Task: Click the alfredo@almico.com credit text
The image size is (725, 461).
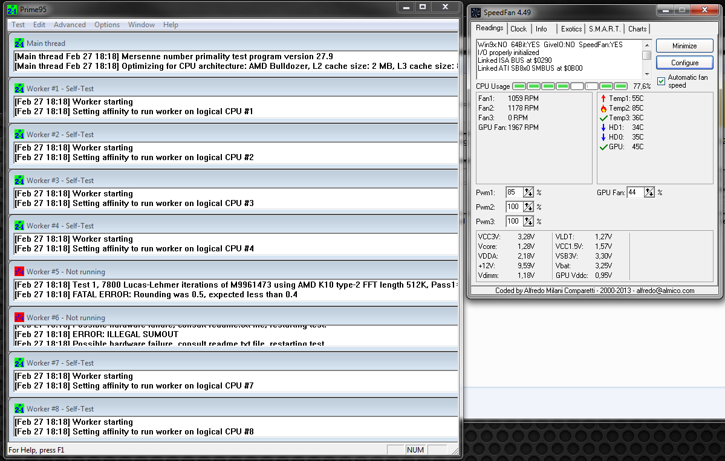Action: tap(665, 291)
